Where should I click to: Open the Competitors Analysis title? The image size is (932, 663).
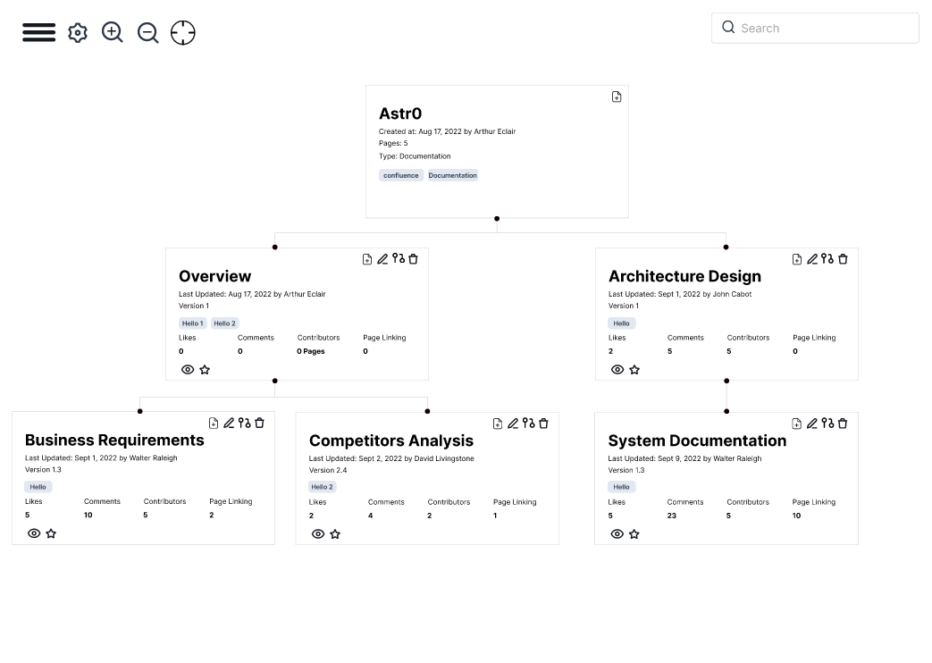point(391,441)
